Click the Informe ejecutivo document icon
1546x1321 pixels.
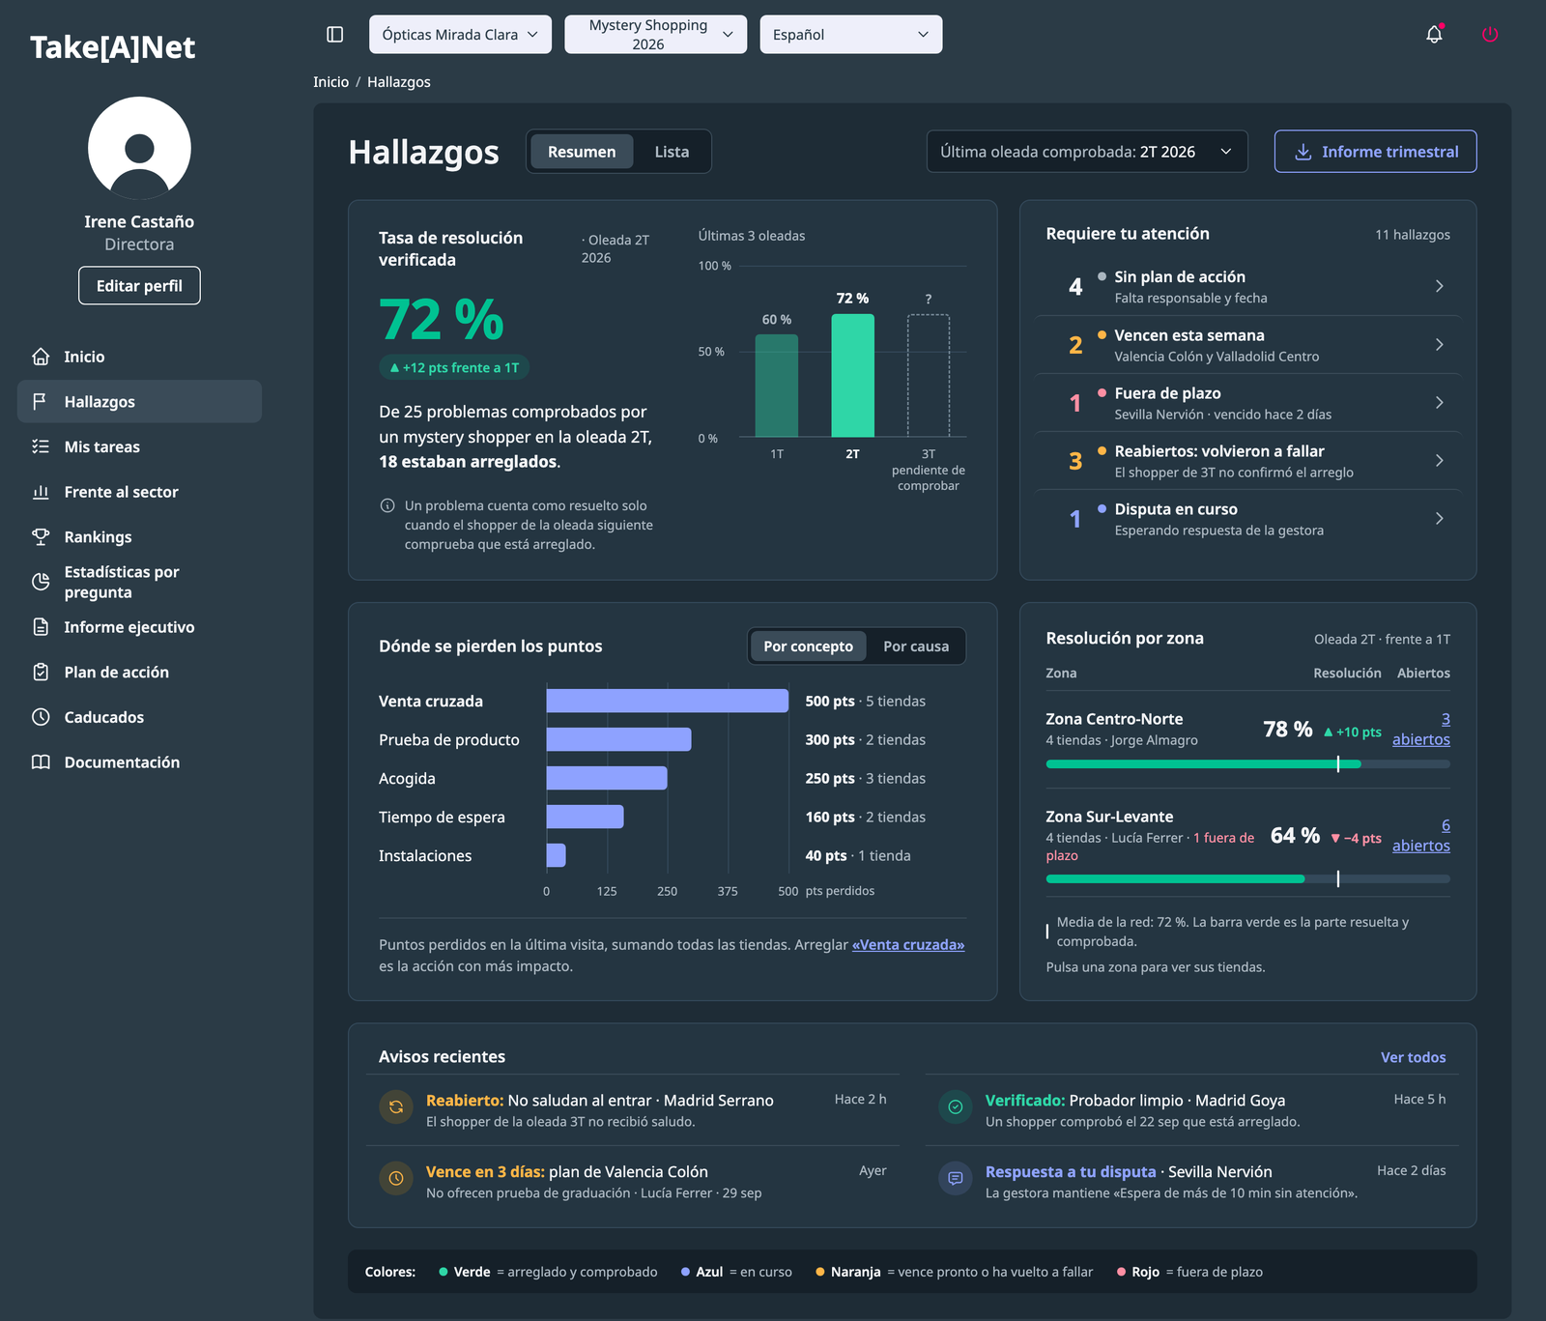click(41, 627)
